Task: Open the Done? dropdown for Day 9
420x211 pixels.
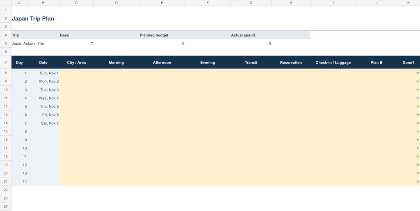Action: (x=417, y=140)
